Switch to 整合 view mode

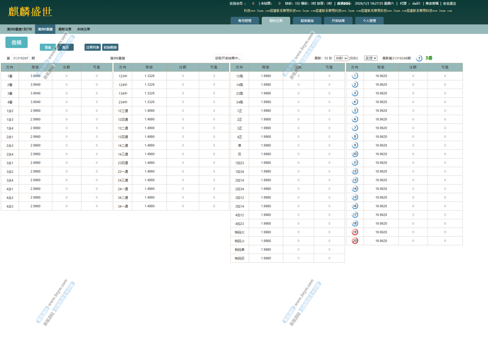click(x=66, y=47)
